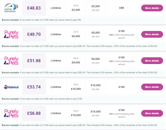
Task: Click Purely Pets logo on £56.88 quote
Action: (11, 113)
